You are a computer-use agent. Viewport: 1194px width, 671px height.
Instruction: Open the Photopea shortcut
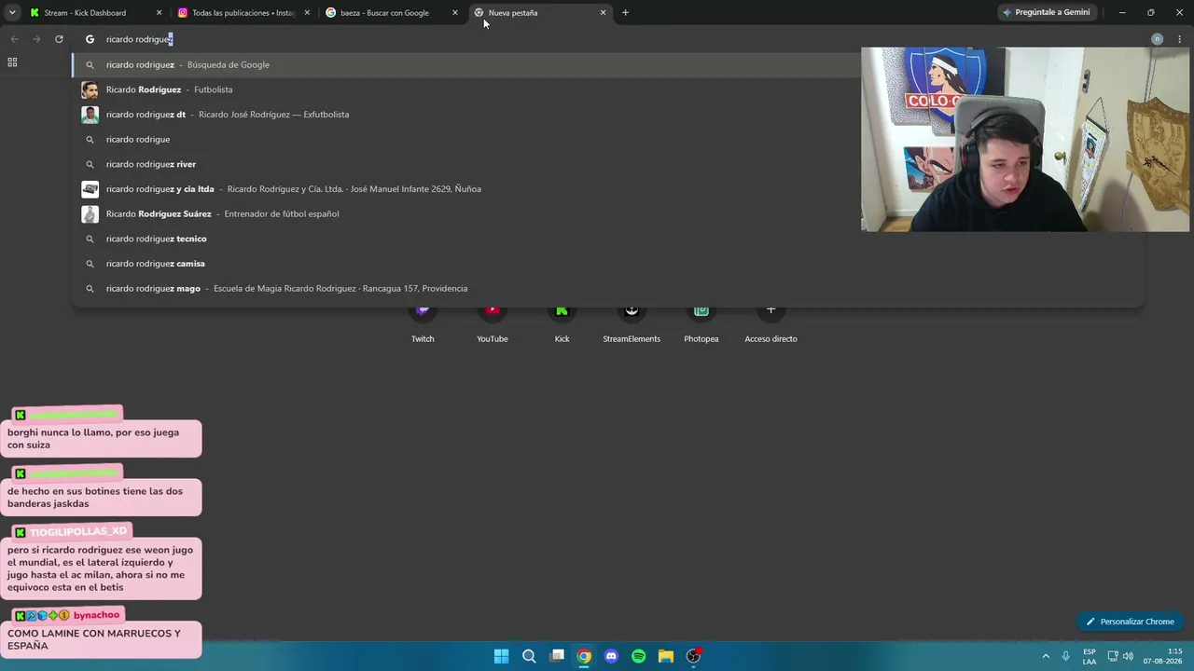pyautogui.click(x=701, y=322)
